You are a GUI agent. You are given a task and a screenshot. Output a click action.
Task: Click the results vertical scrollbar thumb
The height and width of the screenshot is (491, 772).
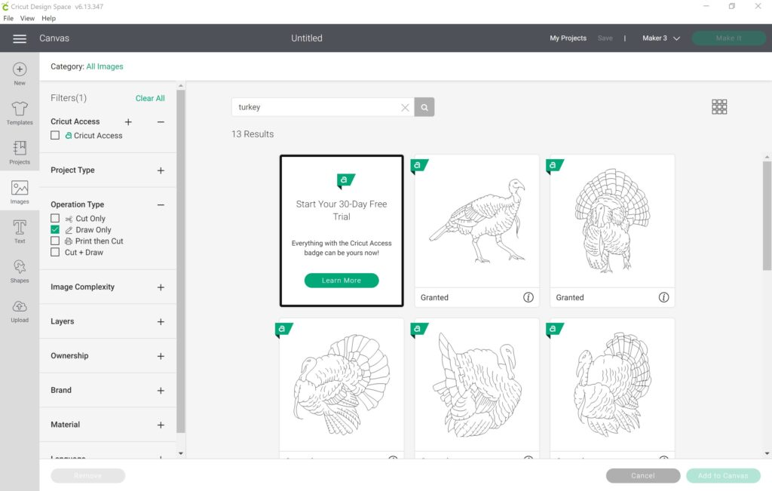point(767,216)
